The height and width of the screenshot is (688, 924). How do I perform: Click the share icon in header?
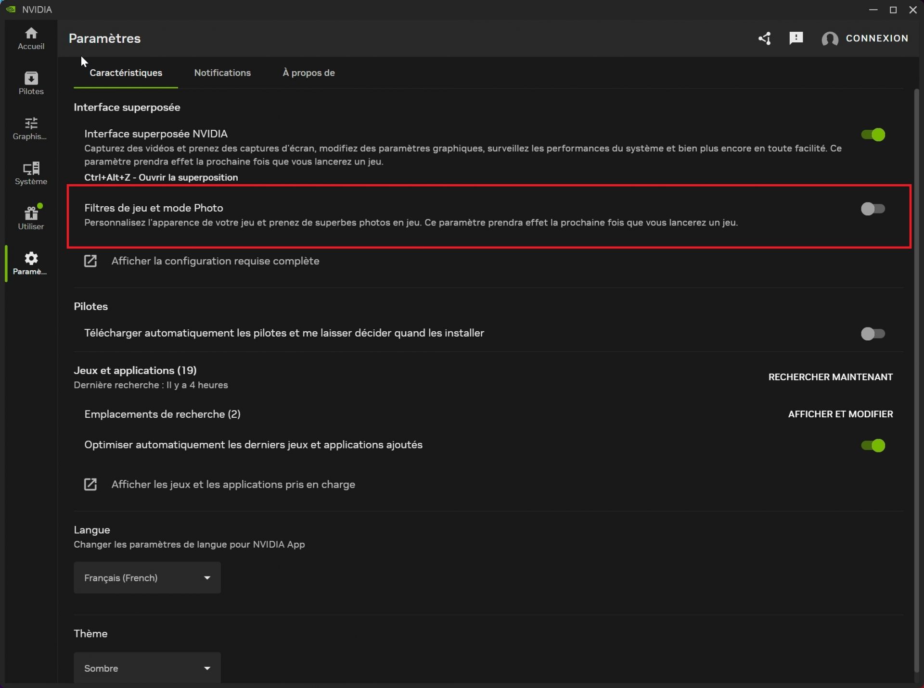(765, 38)
